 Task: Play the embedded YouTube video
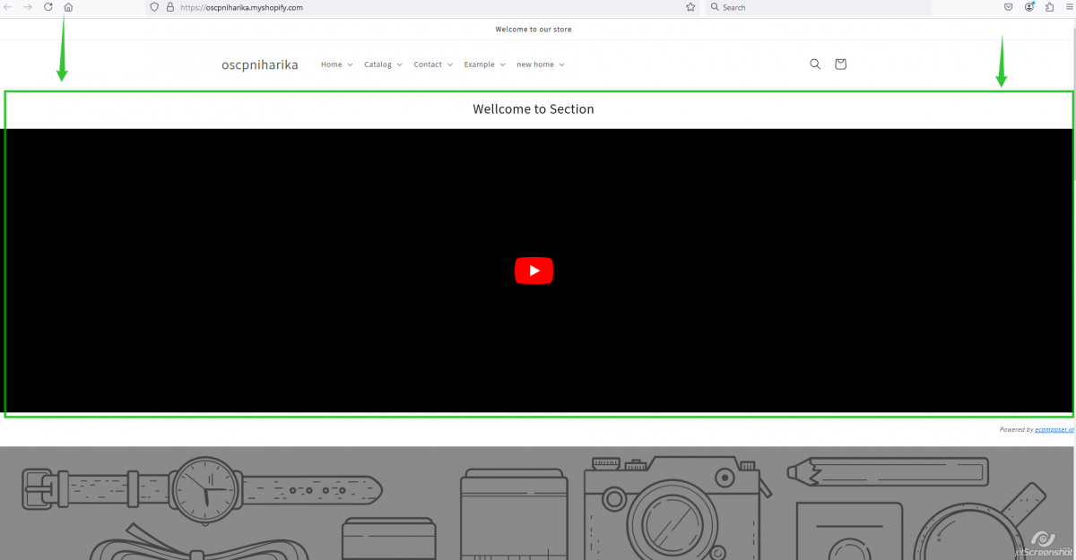pos(534,270)
